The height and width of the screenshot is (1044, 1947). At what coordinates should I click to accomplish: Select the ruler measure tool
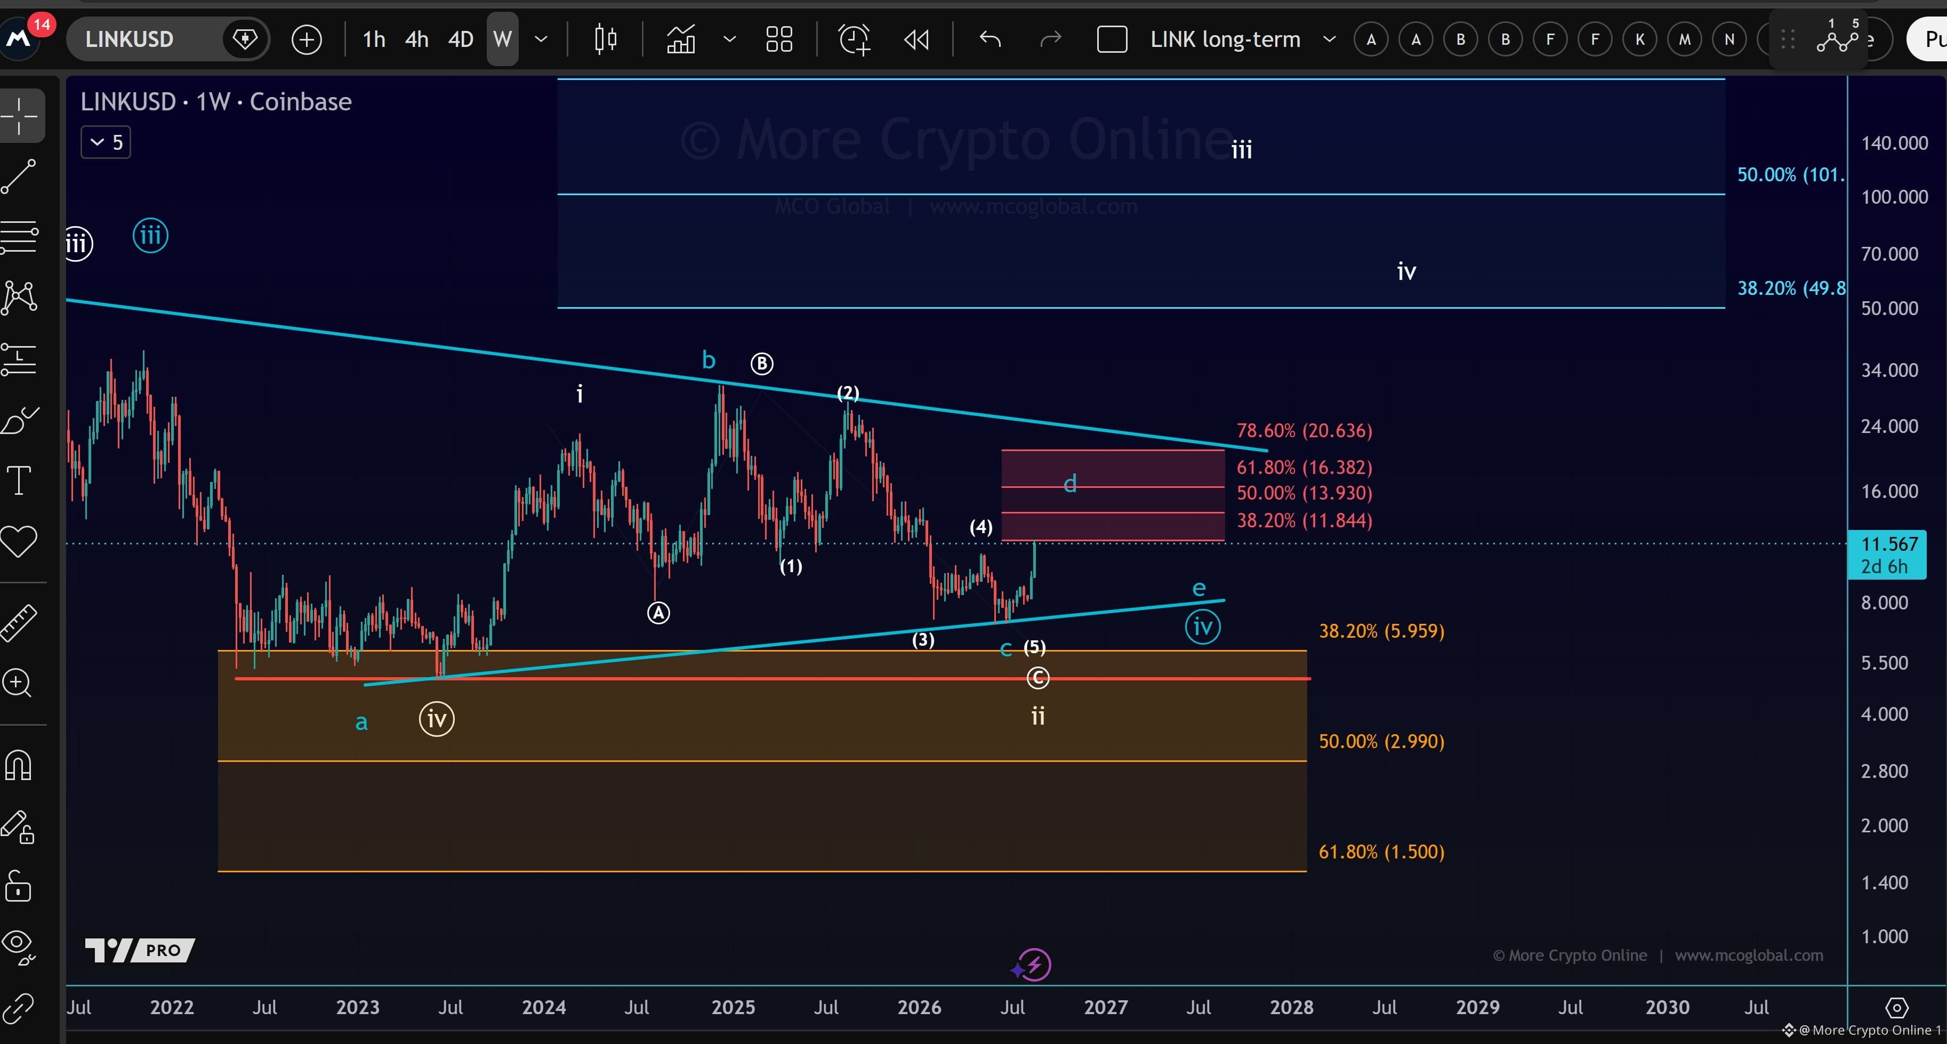tap(20, 623)
